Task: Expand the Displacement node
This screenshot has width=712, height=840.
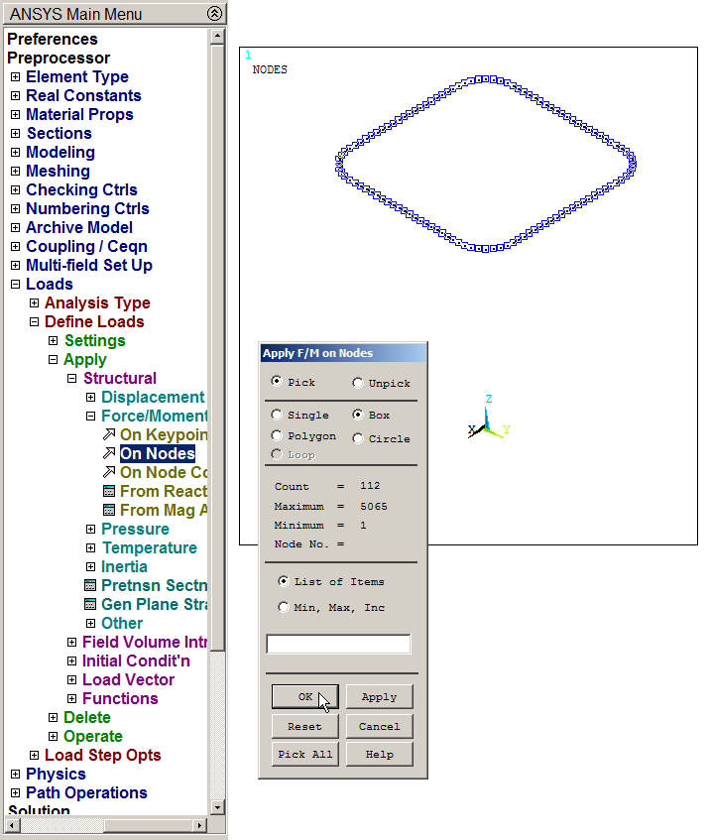Action: tap(90, 397)
